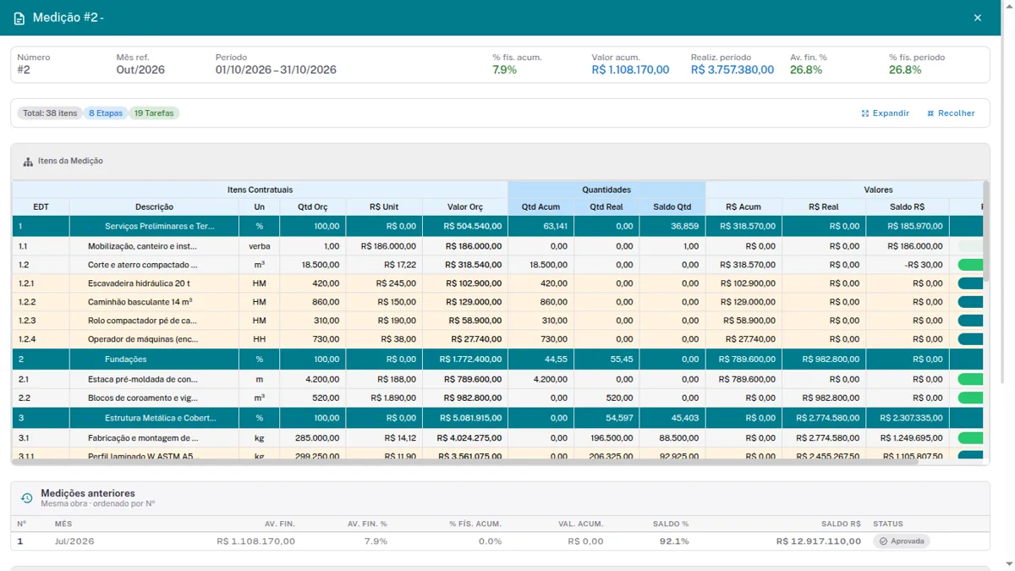Click the Mobilização, canteiro e inst... description

tap(142, 246)
